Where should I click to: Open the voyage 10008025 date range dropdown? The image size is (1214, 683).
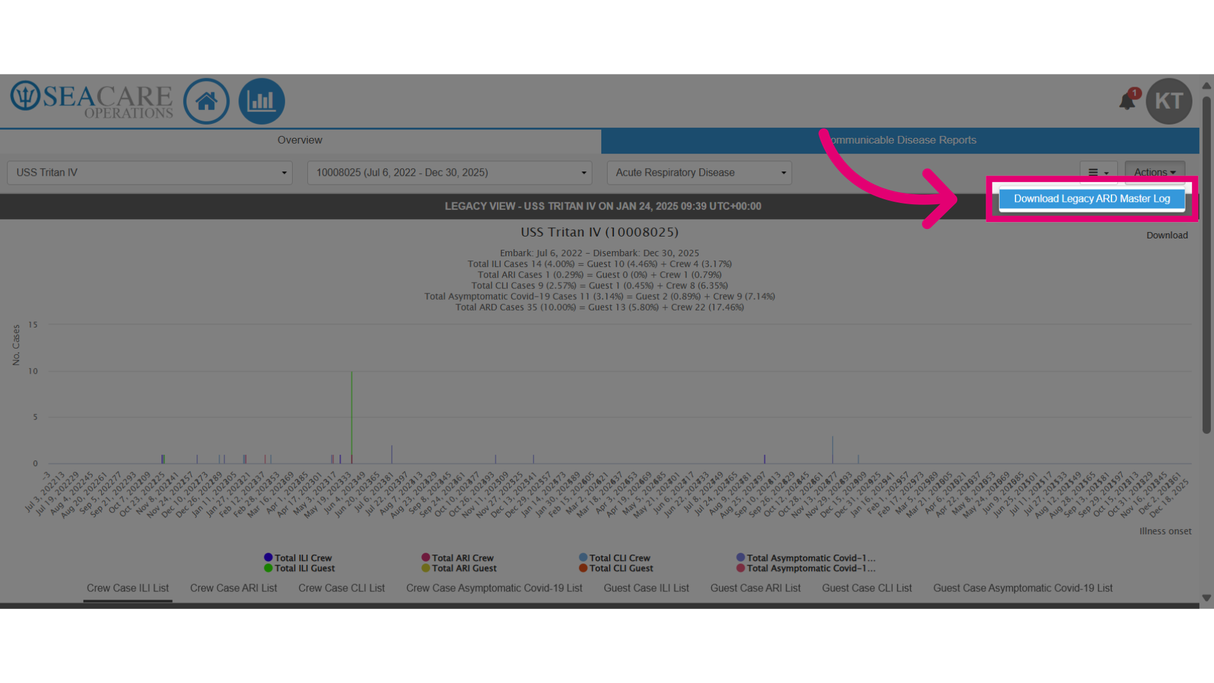click(450, 173)
